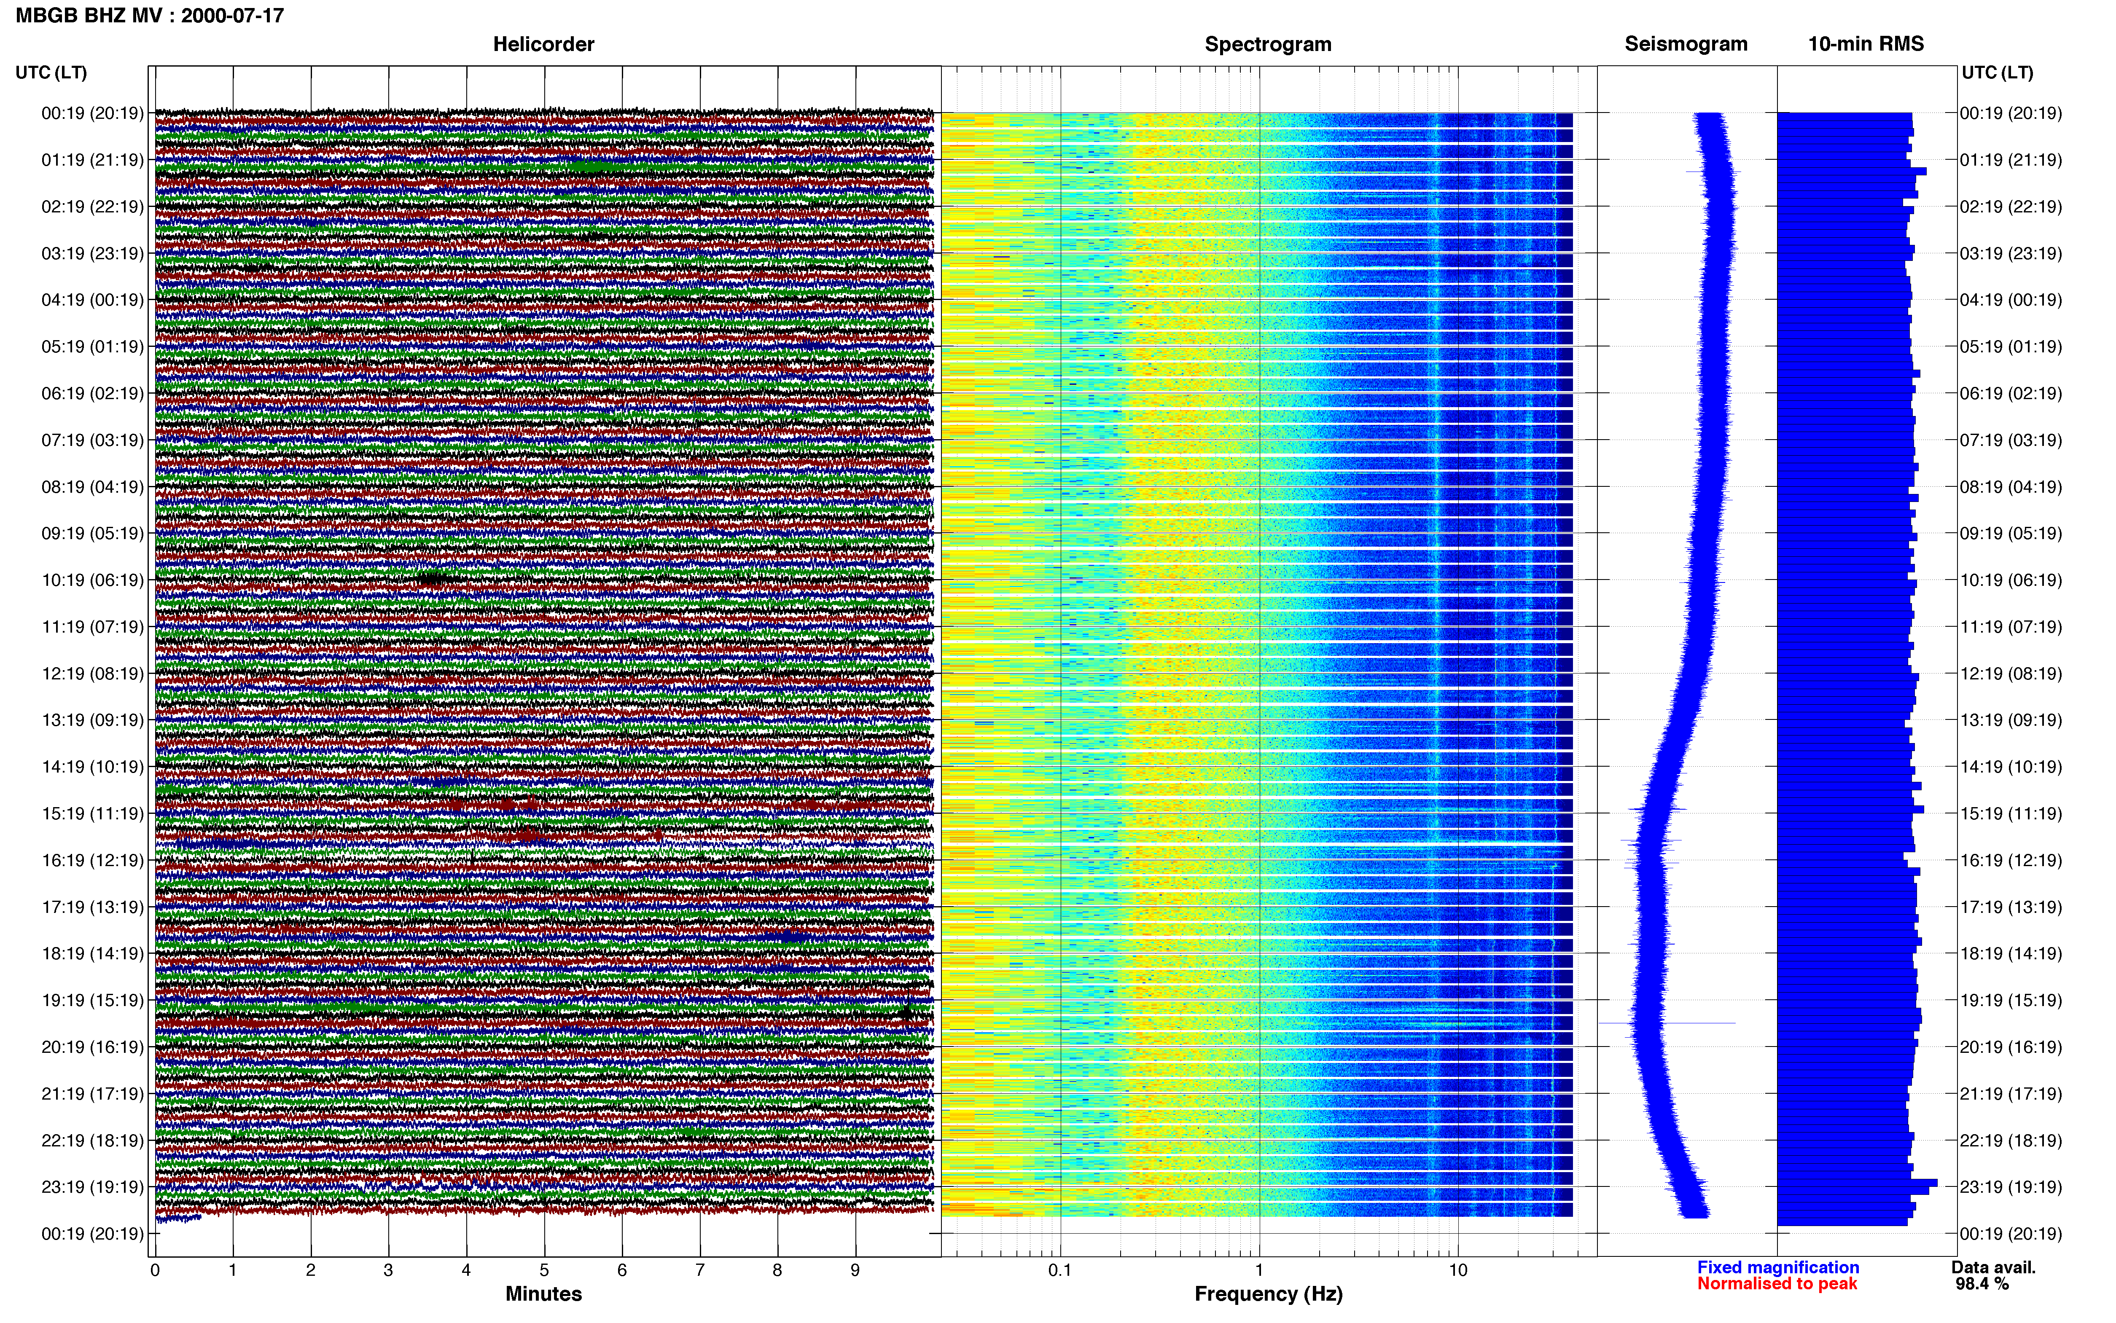Click the 'Seismogram' panel heading
Image resolution: width=2116 pixels, height=1323 pixels.
[1686, 44]
